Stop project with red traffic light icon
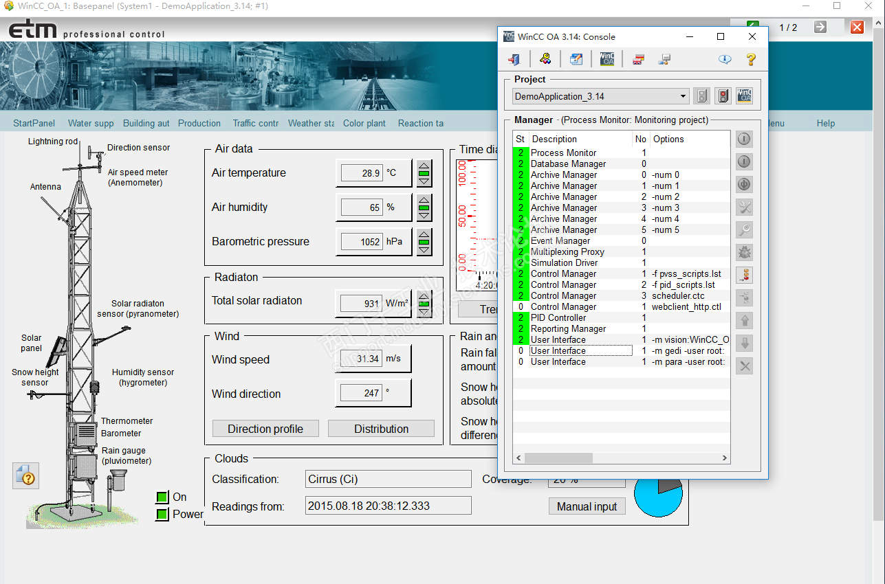 click(723, 96)
